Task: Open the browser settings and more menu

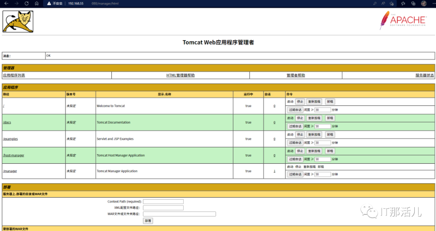Action: pyautogui.click(x=433, y=3)
